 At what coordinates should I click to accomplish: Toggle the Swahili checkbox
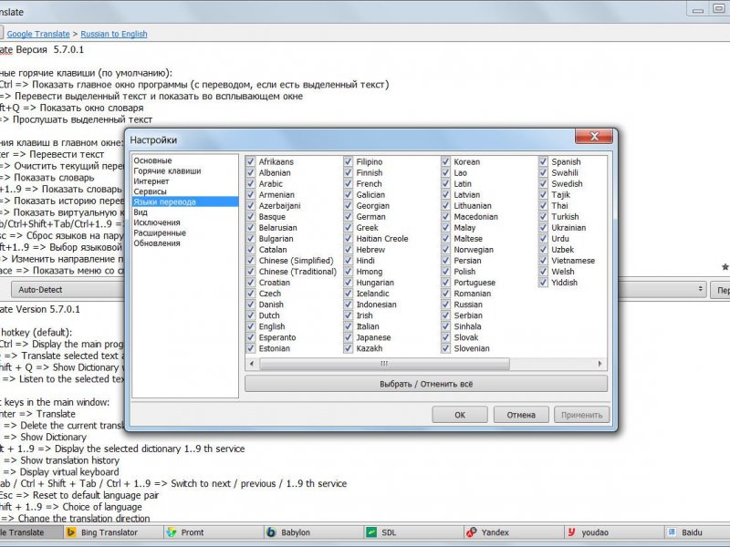coord(543,172)
